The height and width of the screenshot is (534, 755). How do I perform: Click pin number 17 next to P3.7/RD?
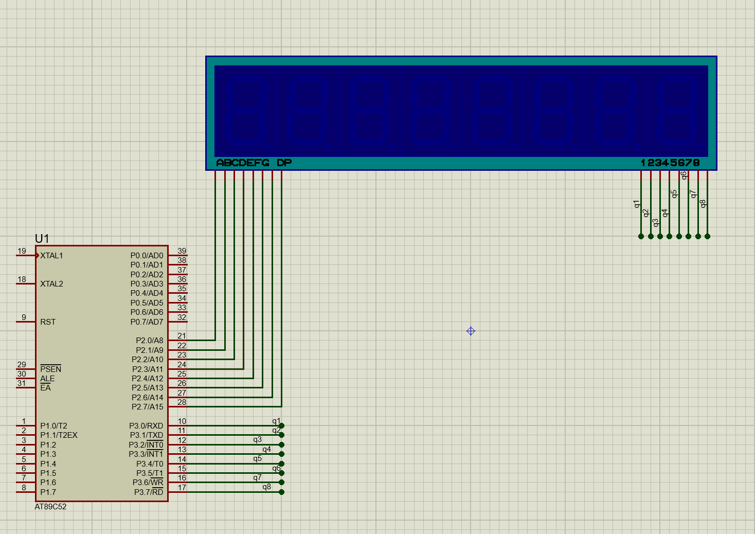click(x=182, y=488)
